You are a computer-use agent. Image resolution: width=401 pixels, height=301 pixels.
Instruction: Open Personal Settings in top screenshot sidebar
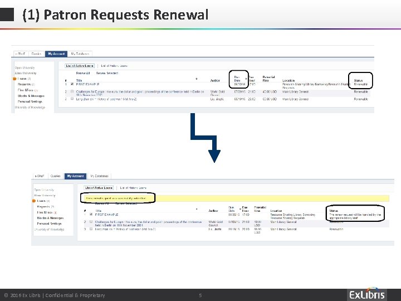30,101
